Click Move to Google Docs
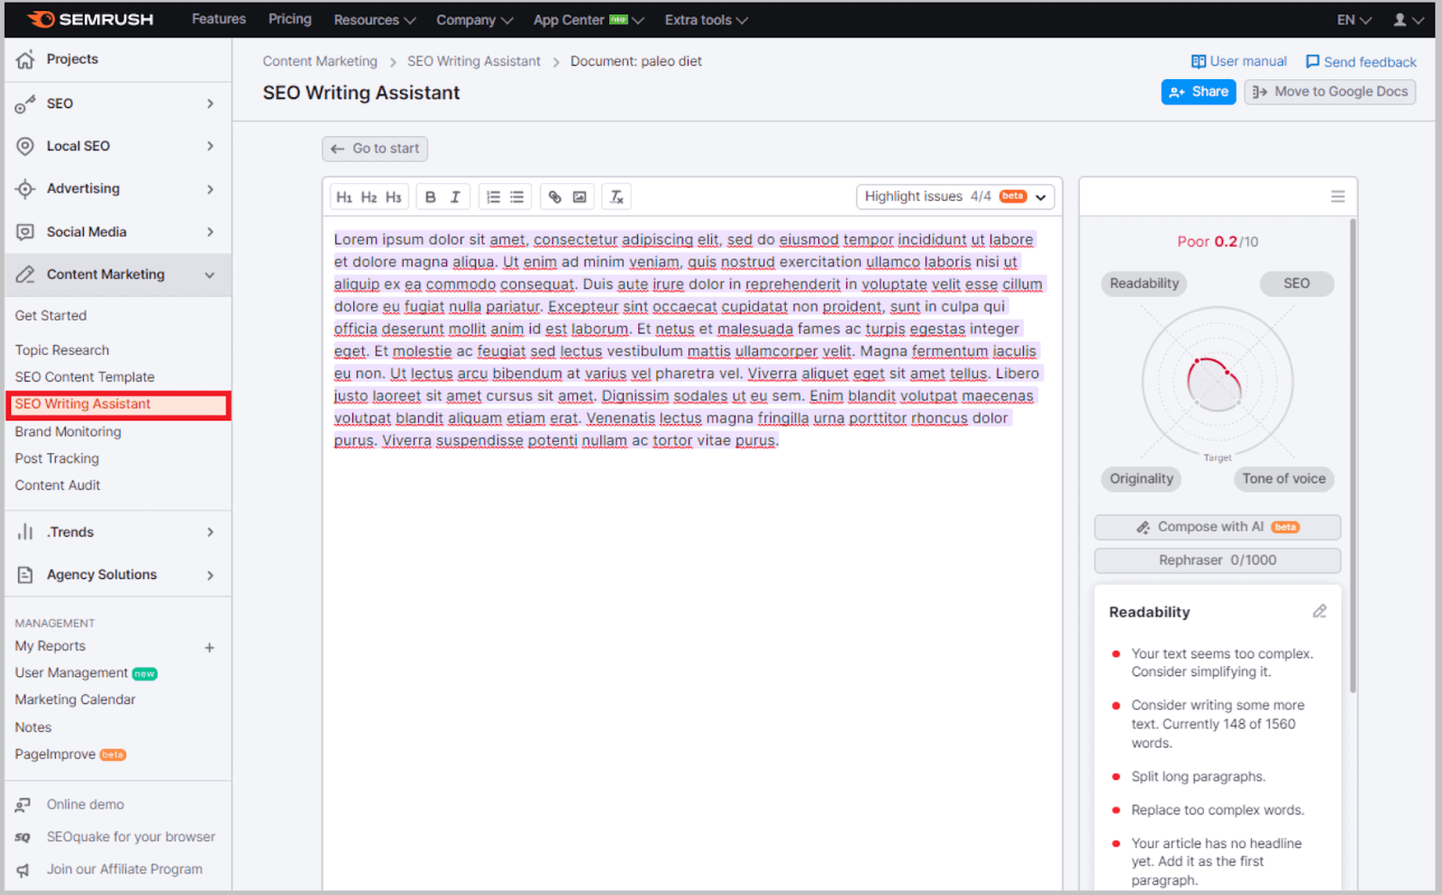The height and width of the screenshot is (895, 1442). (x=1330, y=92)
